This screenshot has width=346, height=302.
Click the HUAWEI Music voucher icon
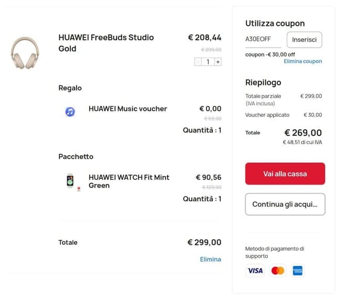coord(70,111)
